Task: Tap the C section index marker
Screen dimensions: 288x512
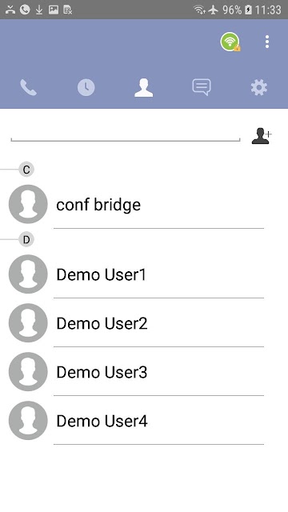Action: pyautogui.click(x=26, y=170)
